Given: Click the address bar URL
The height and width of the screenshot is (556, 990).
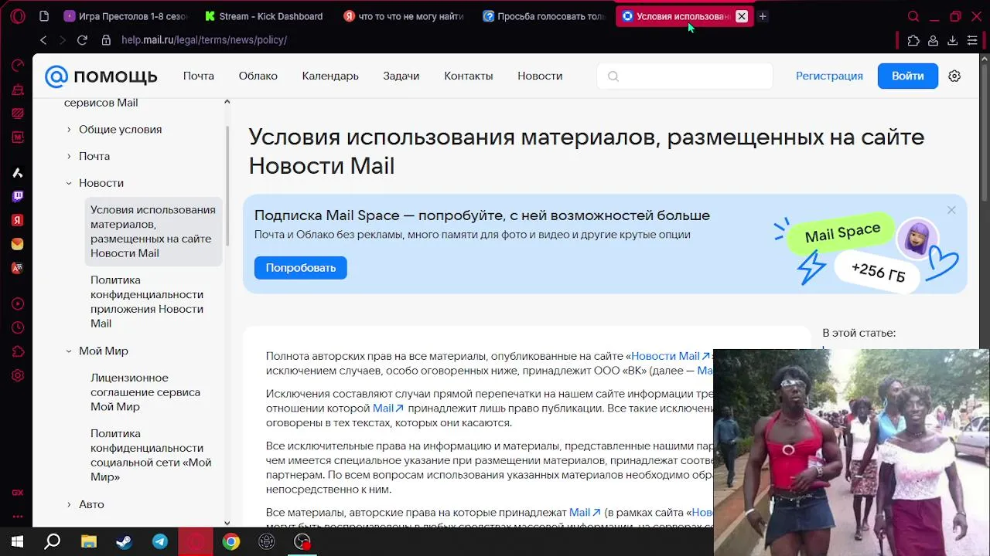Looking at the screenshot, I should tap(204, 39).
